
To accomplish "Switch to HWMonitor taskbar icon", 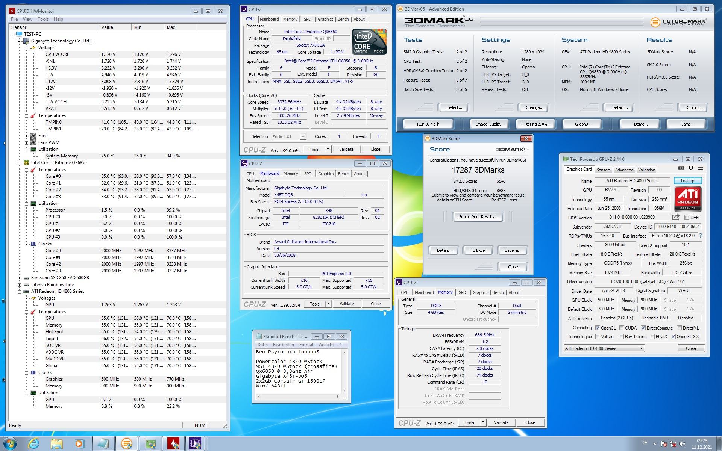I will pyautogui.click(x=173, y=444).
